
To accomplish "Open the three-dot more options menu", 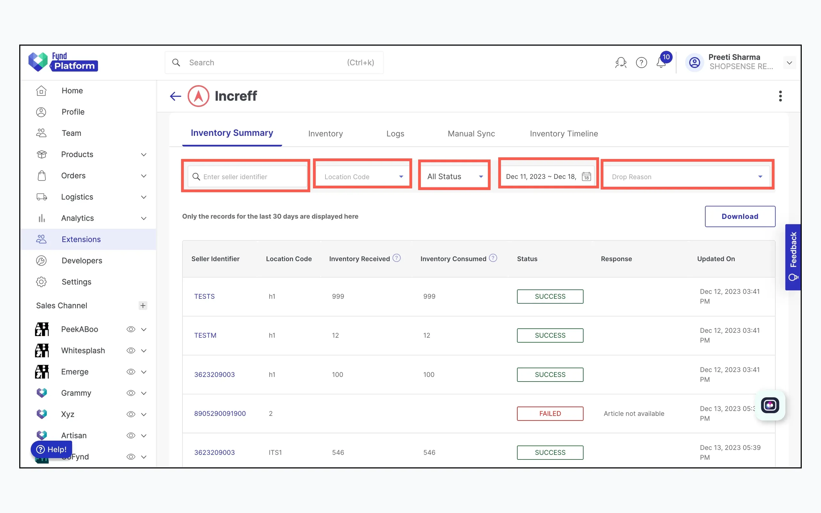I will (780, 96).
